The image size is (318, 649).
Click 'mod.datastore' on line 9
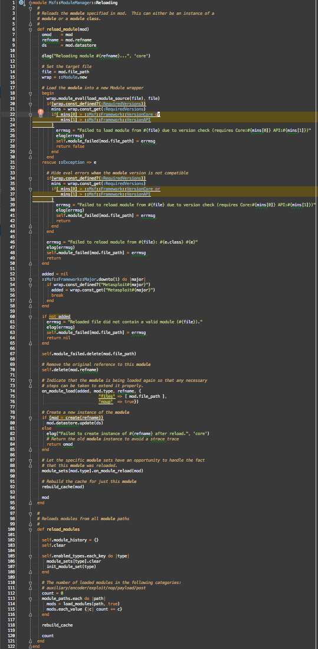(81, 46)
